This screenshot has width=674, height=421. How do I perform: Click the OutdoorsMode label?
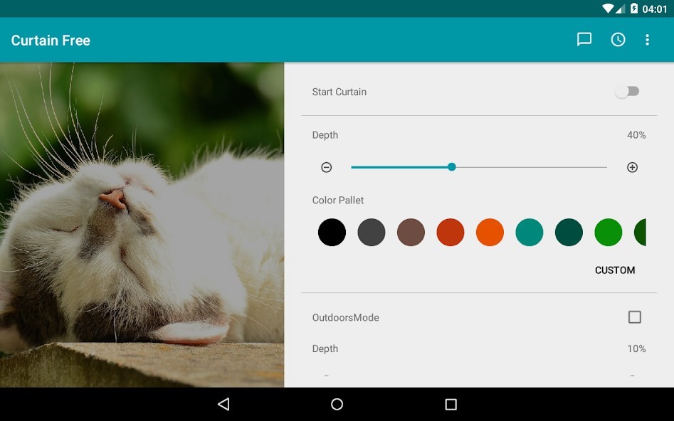pyautogui.click(x=346, y=317)
